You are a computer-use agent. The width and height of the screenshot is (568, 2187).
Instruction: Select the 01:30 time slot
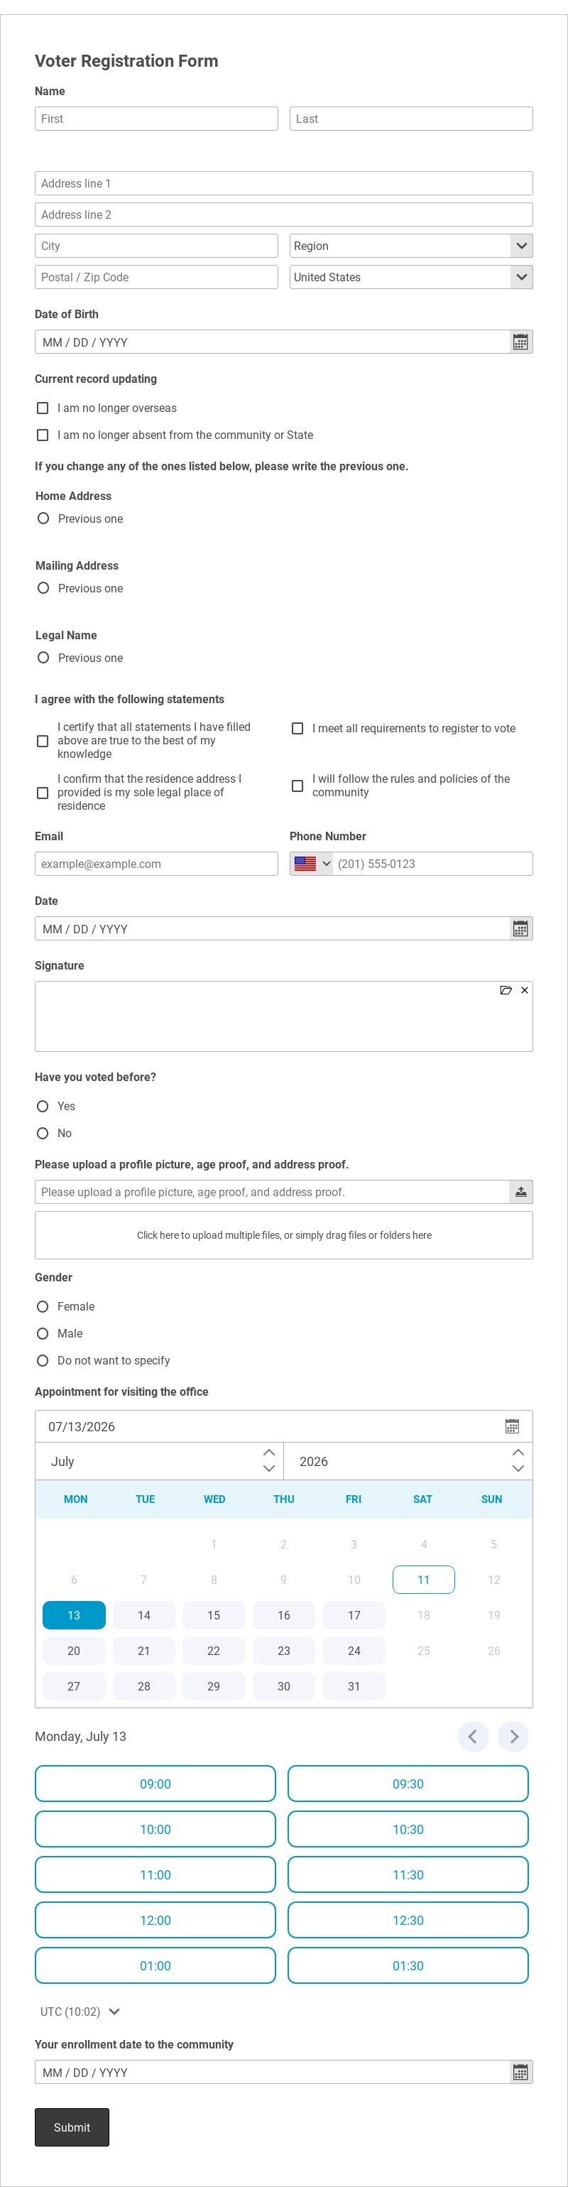coord(408,1965)
